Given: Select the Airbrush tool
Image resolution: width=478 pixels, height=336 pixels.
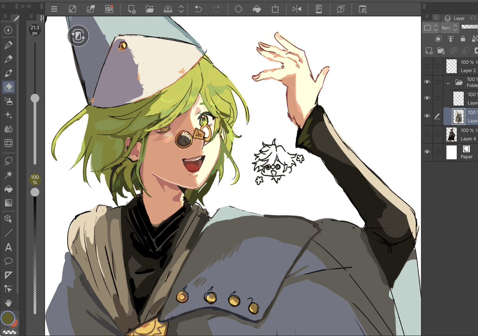Looking at the screenshot, I should [x=8, y=101].
